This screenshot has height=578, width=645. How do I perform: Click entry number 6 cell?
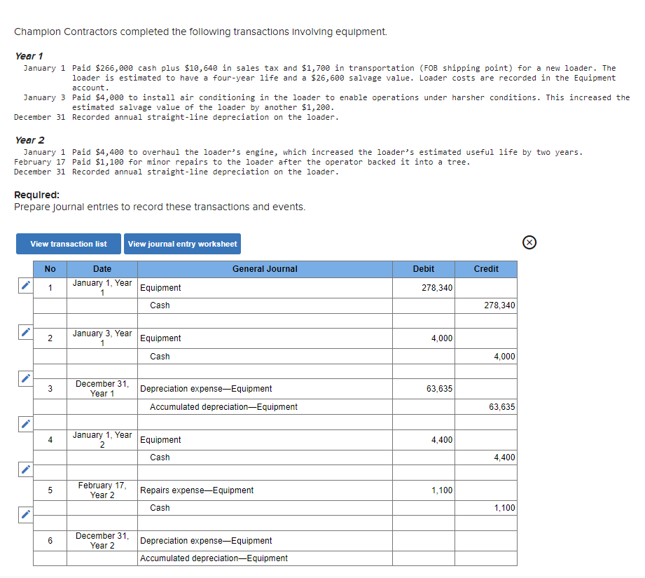[50, 541]
